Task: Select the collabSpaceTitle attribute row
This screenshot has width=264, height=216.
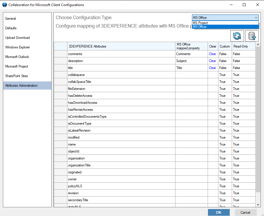Action: 121,82
